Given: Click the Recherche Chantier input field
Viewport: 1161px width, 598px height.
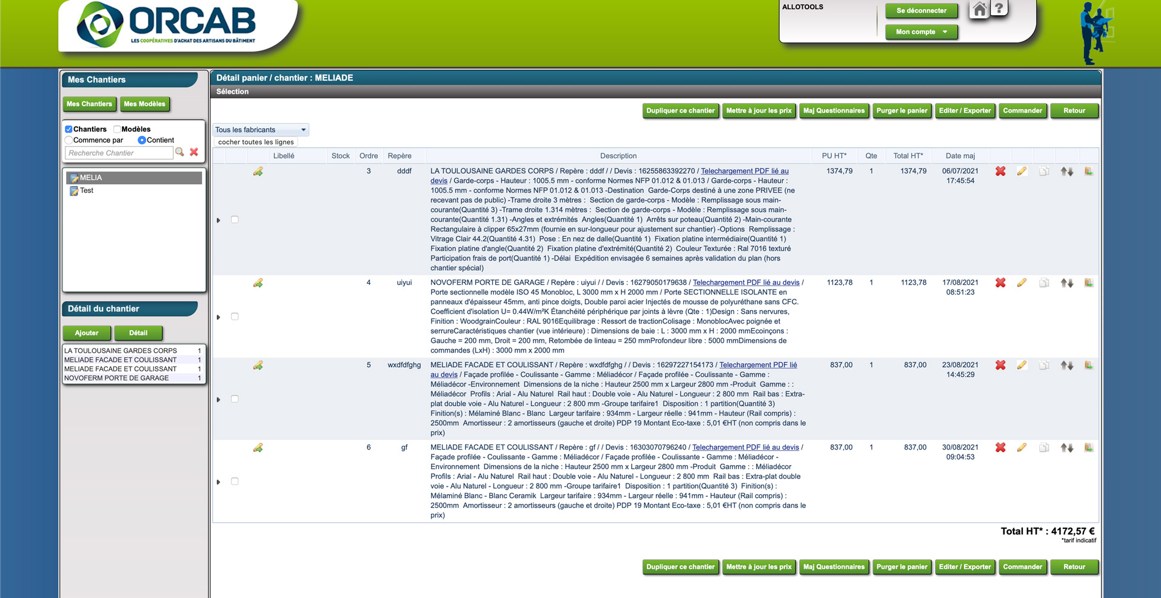Looking at the screenshot, I should tap(119, 153).
